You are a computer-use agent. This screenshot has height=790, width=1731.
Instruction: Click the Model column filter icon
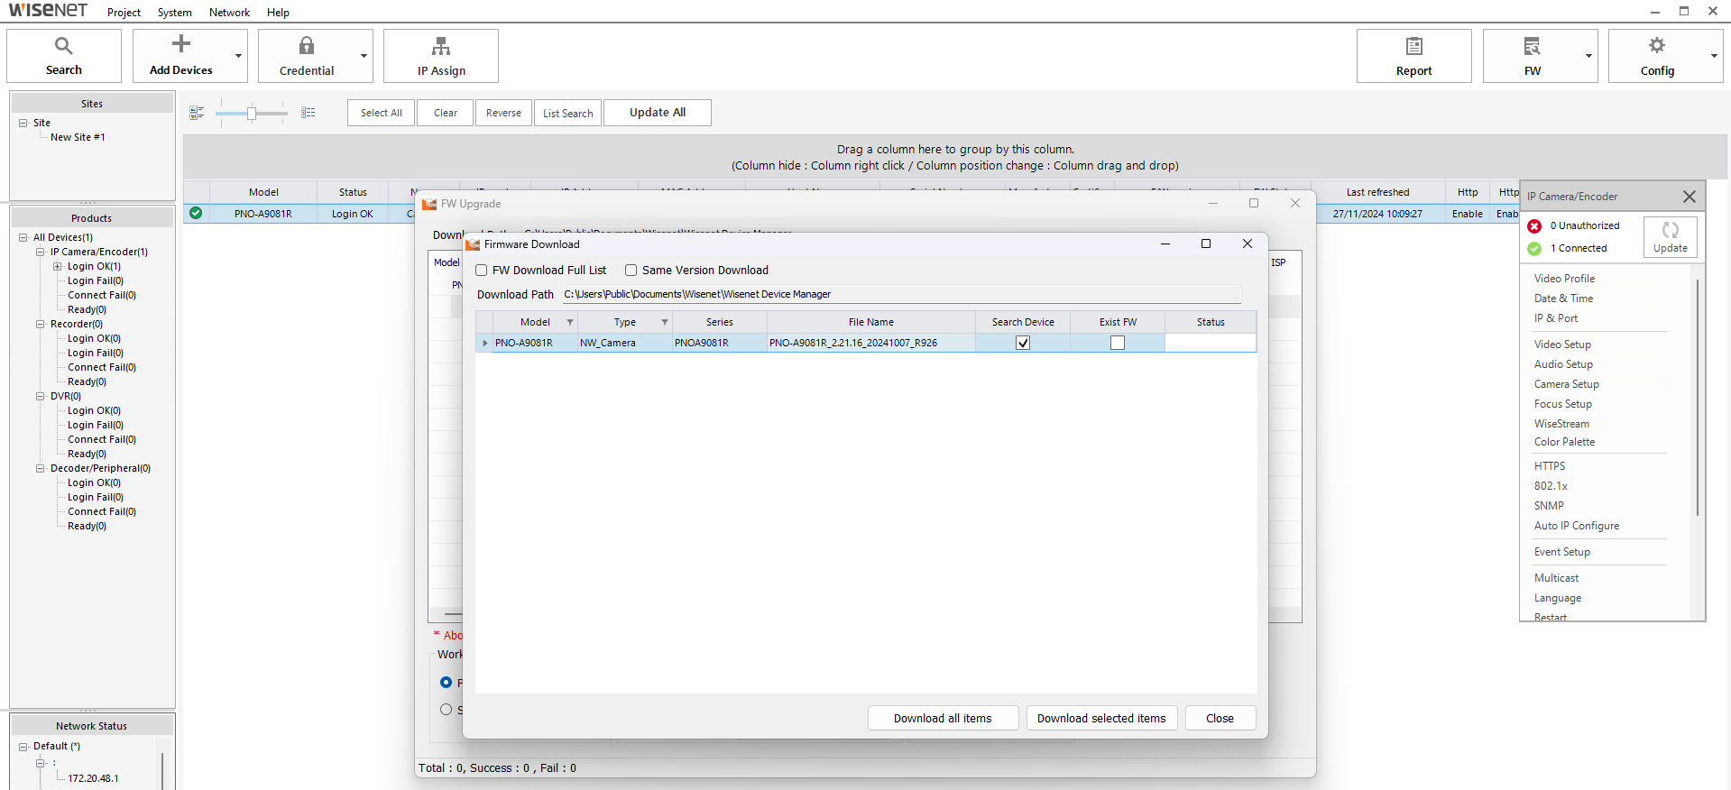click(570, 322)
